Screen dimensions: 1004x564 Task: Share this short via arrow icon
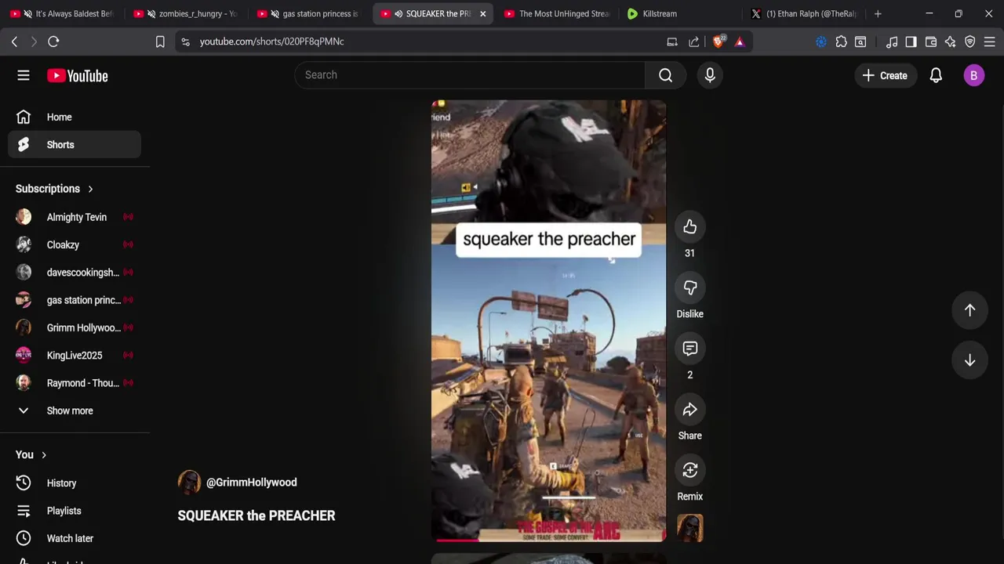coord(689,410)
